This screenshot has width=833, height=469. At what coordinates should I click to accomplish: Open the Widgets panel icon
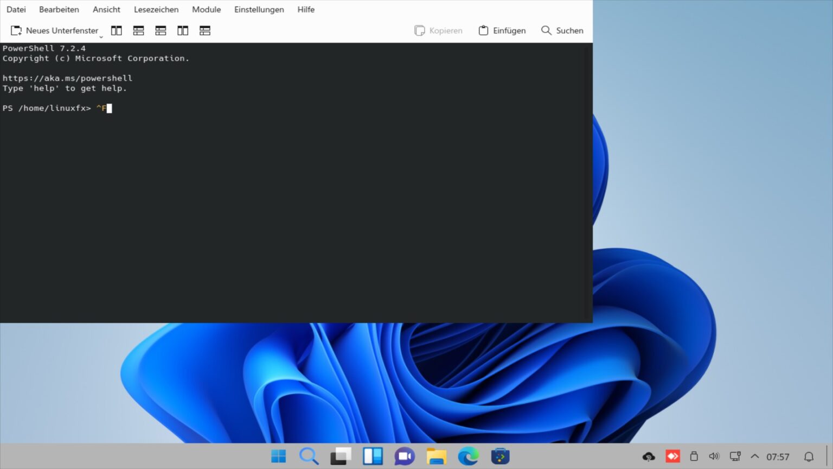point(373,457)
